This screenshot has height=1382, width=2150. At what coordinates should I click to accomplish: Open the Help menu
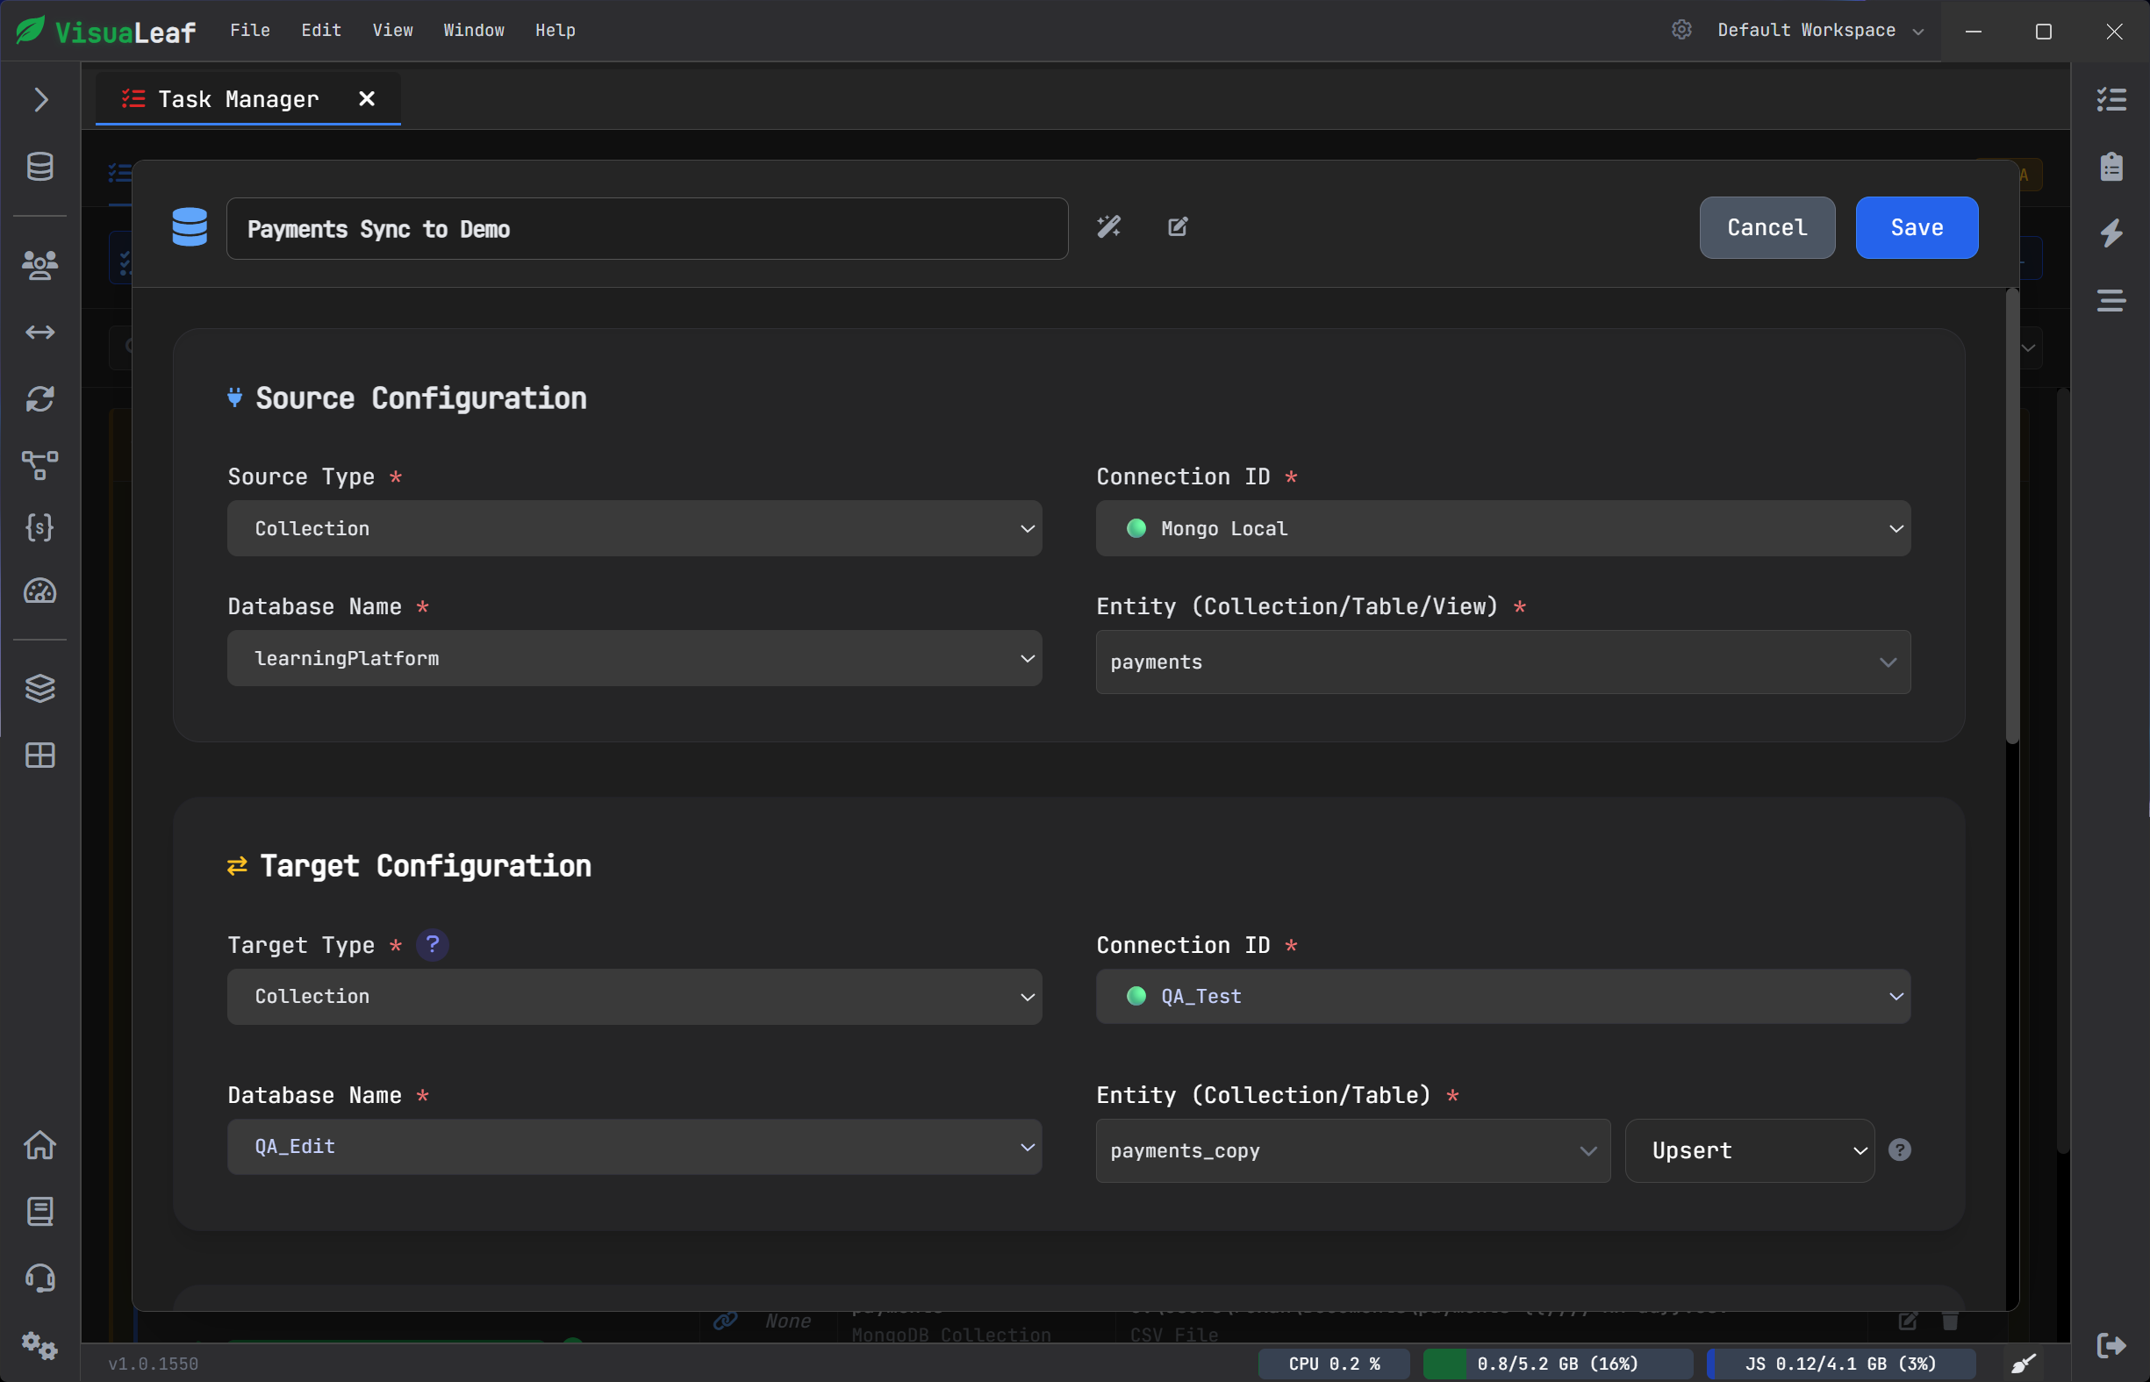click(555, 30)
